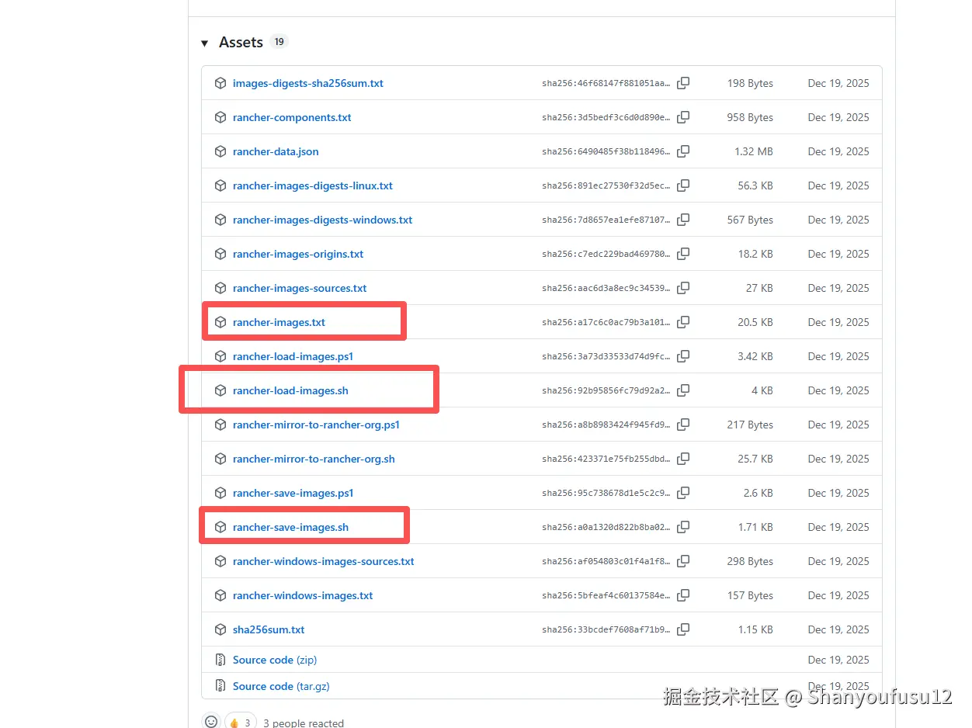This screenshot has height=728, width=972.
Task: Copy sha256 of sha256sum.txt
Action: 683,629
